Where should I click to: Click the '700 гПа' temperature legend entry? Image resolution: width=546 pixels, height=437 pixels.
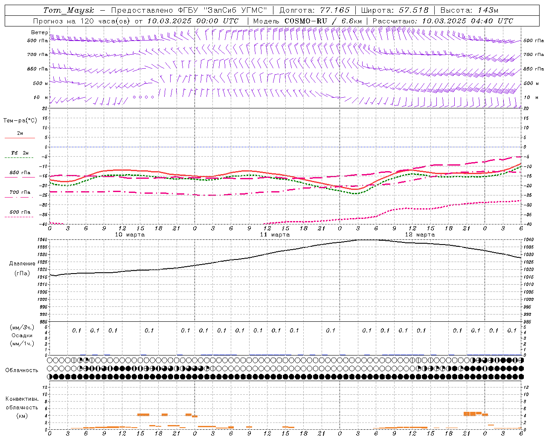click(x=20, y=192)
